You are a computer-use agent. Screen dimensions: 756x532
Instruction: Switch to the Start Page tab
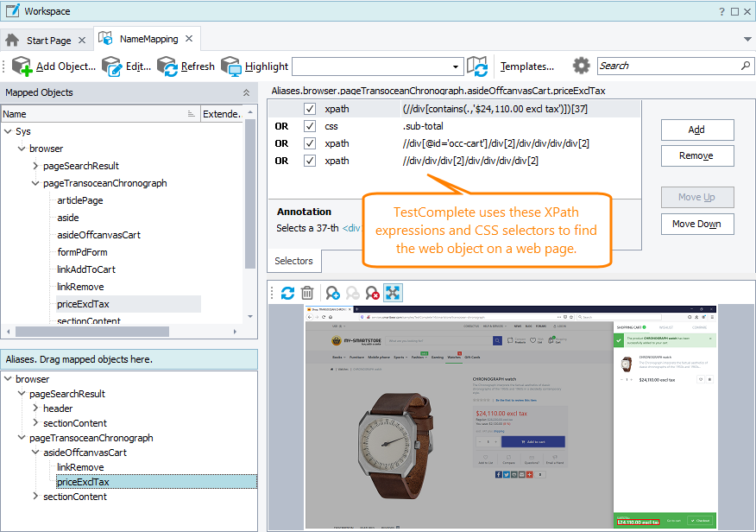coord(48,41)
